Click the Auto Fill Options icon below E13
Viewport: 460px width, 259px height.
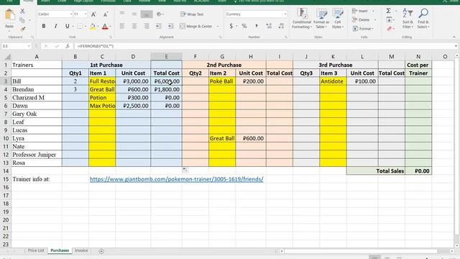(x=185, y=170)
